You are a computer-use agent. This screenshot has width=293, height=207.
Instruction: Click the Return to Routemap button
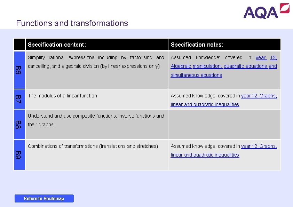click(44, 198)
